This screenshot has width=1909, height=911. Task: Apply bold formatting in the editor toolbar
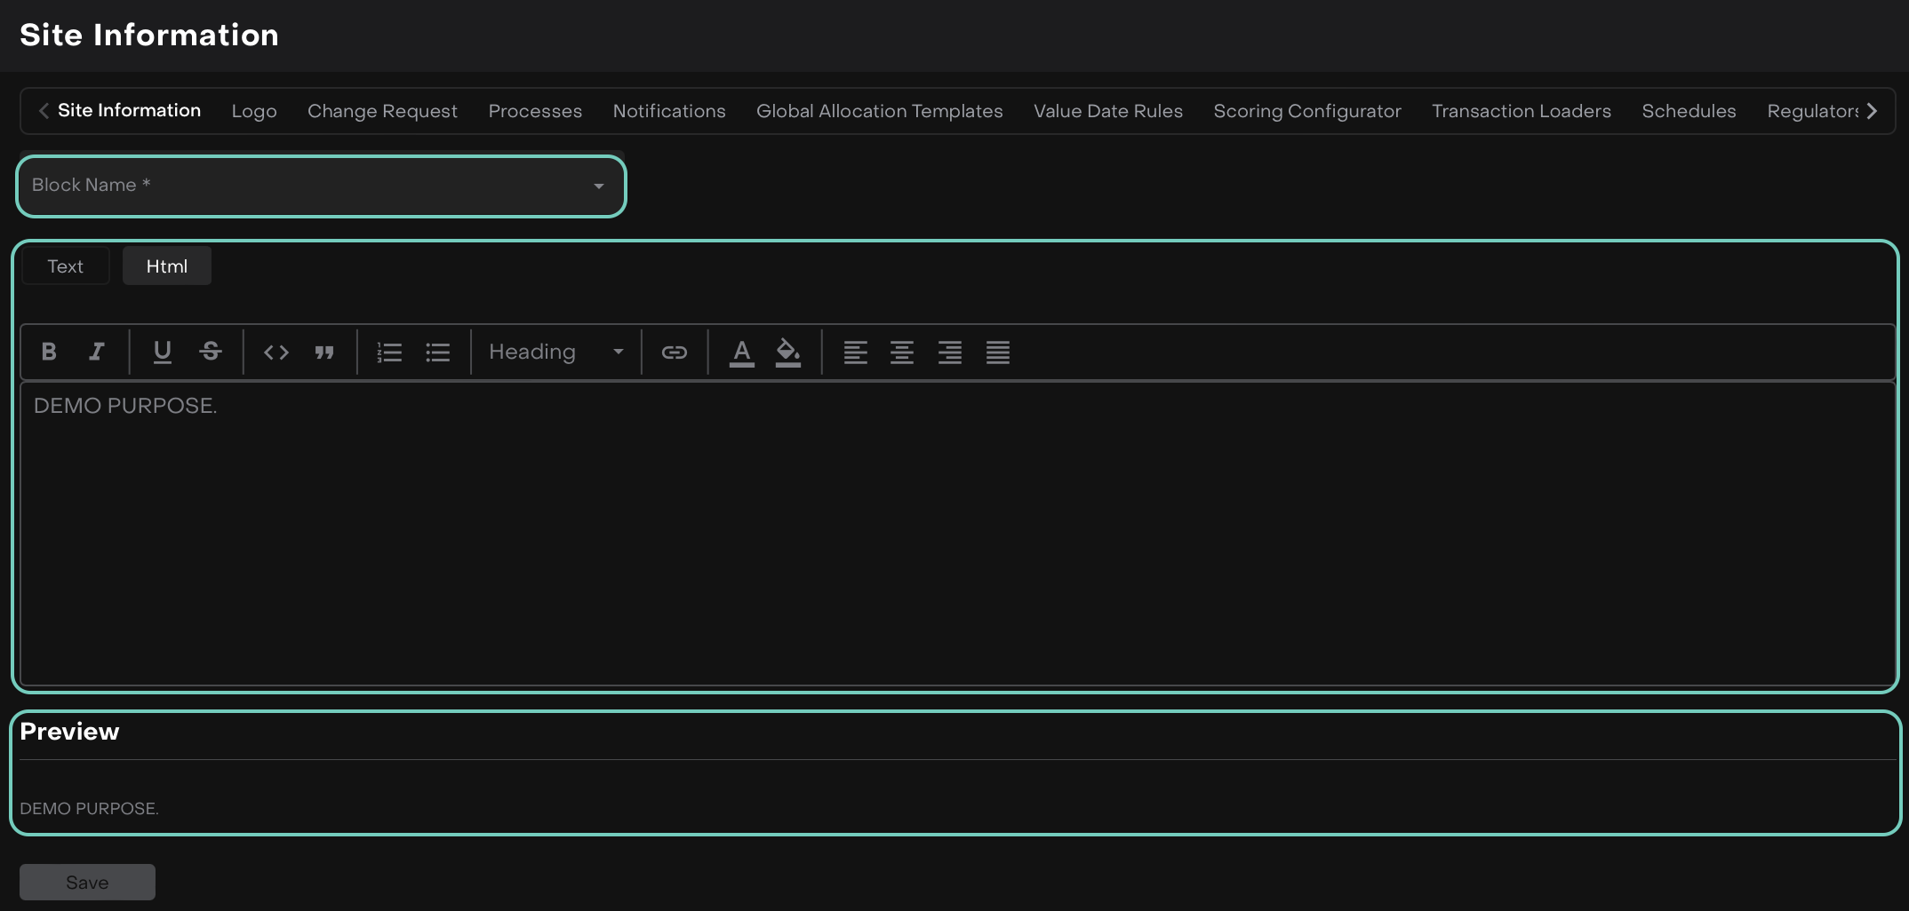49,353
